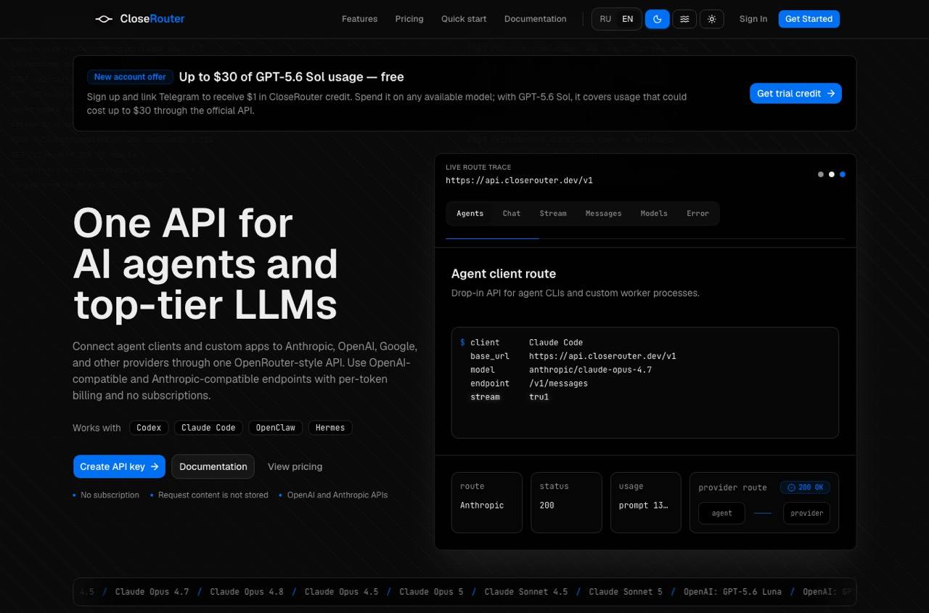
Task: Click the Hermes tag
Action: 330,428
